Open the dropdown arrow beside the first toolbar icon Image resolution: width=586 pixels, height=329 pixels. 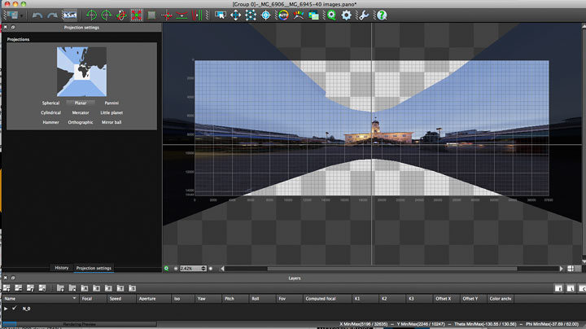(22, 15)
